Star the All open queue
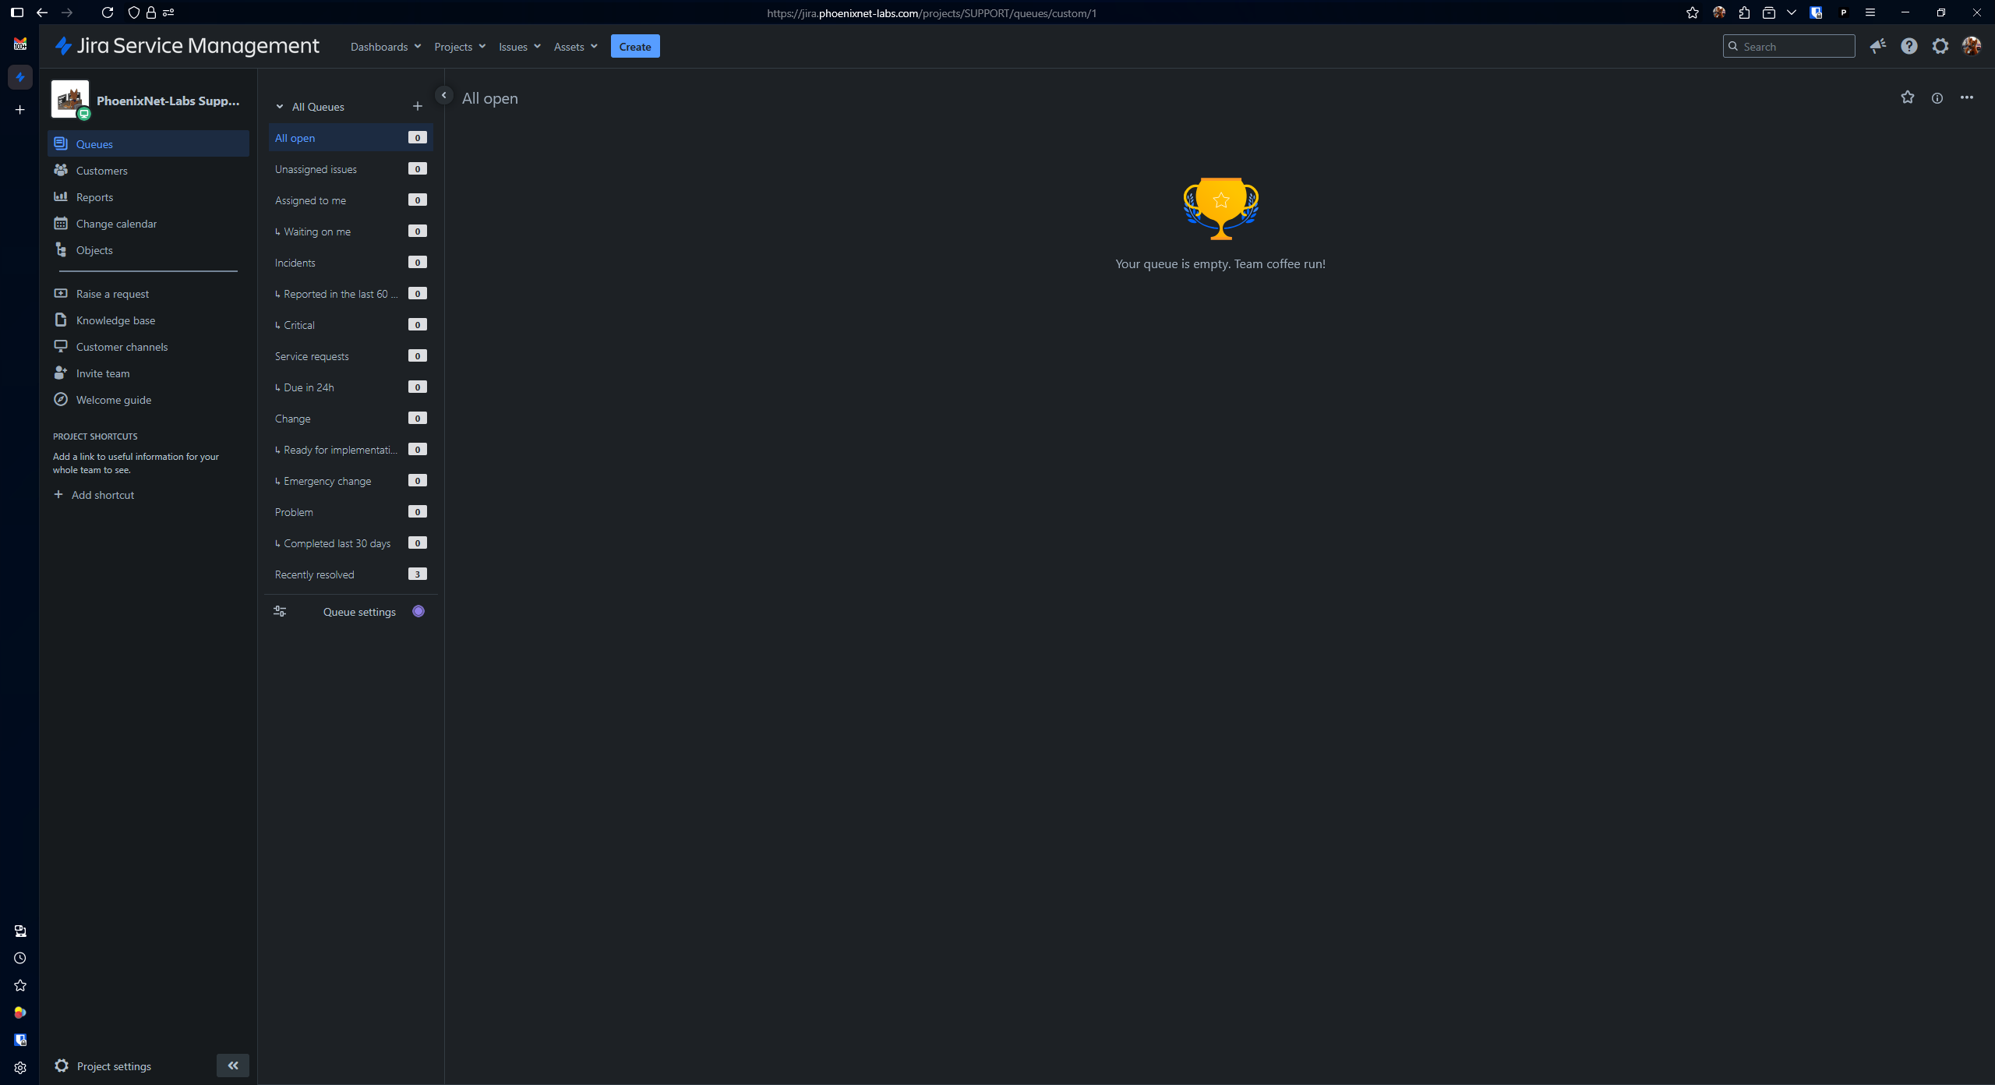 tap(1907, 97)
